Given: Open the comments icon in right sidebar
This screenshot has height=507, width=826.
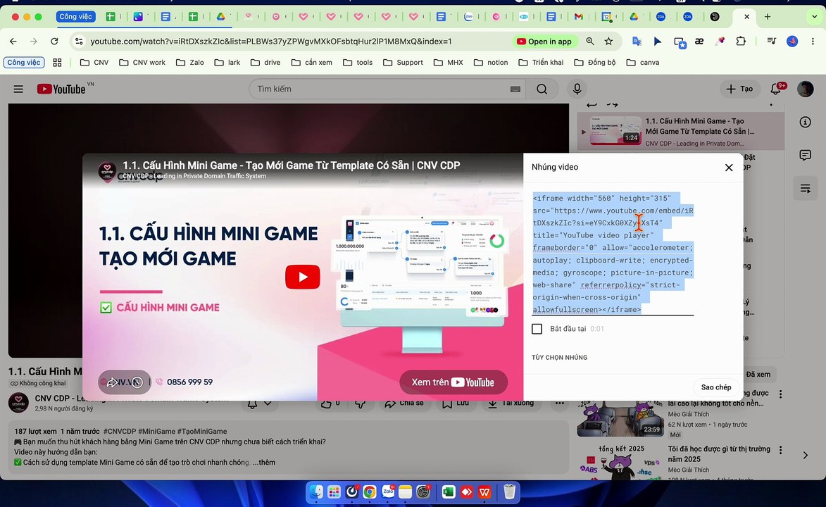Looking at the screenshot, I should (x=805, y=155).
